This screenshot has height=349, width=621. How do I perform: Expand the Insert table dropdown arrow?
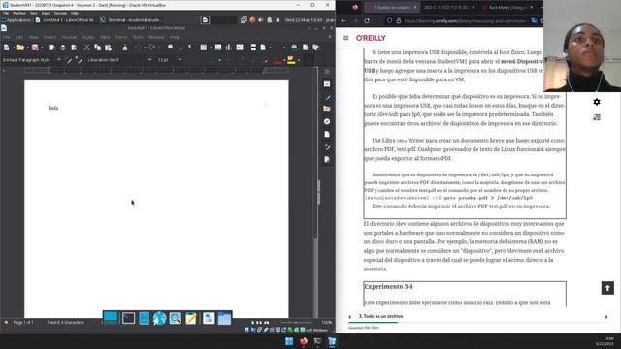211,48
